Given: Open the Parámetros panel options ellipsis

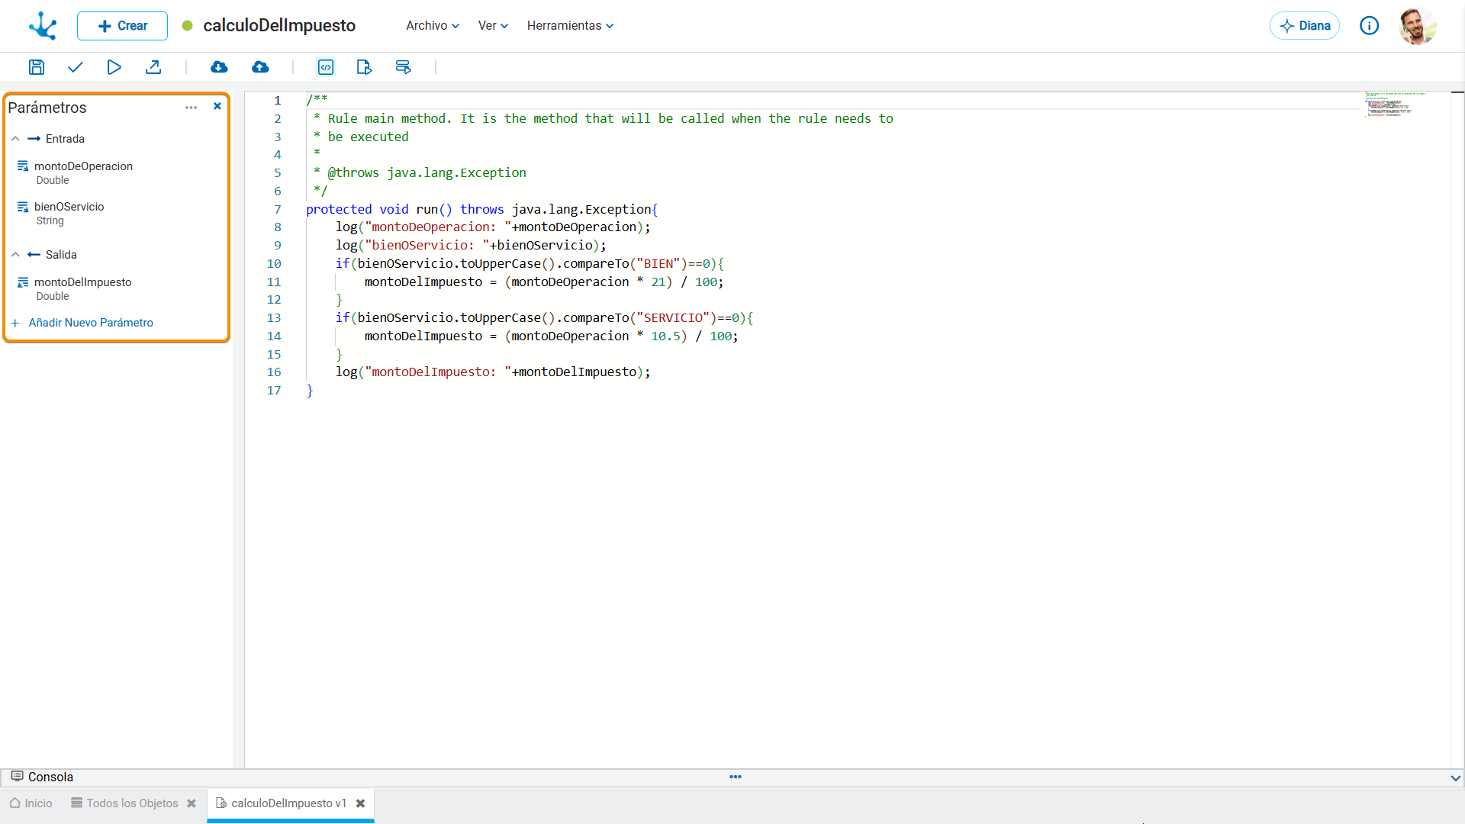Looking at the screenshot, I should (191, 108).
